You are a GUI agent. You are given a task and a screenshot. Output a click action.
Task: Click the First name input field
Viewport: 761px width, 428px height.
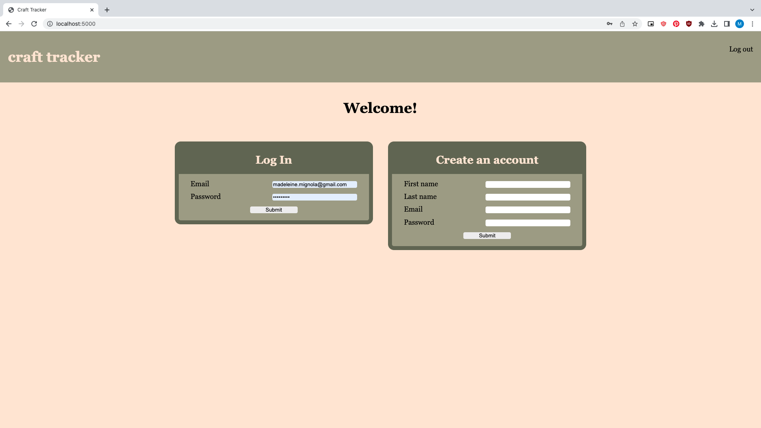528,185
